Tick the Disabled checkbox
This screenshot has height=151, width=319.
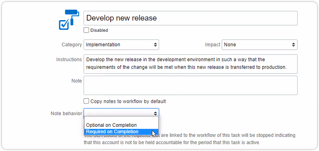pos(86,30)
